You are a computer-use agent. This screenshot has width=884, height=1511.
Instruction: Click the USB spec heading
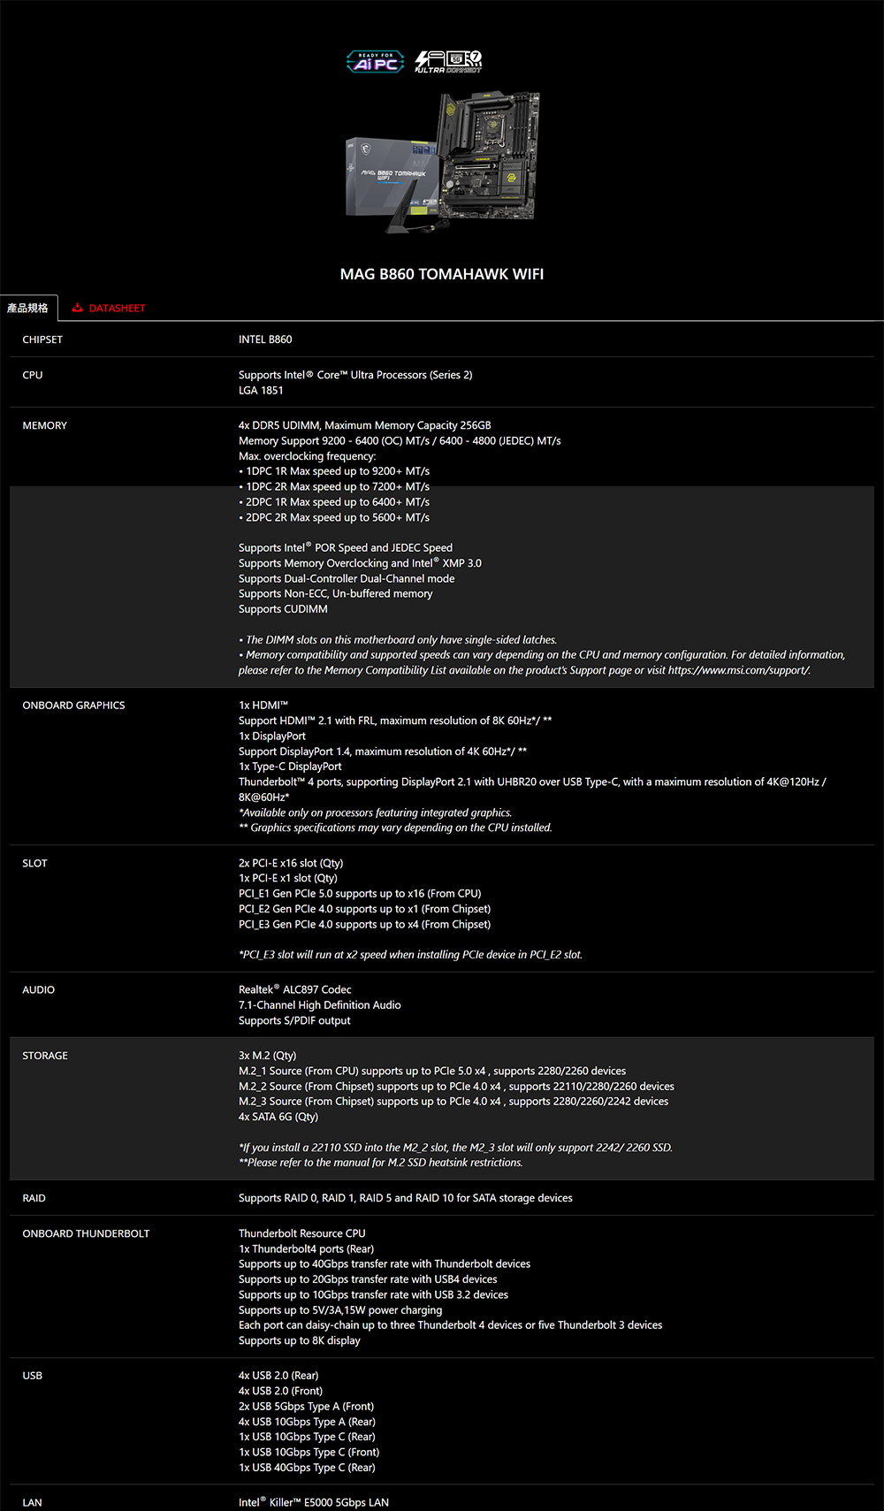pos(33,1376)
